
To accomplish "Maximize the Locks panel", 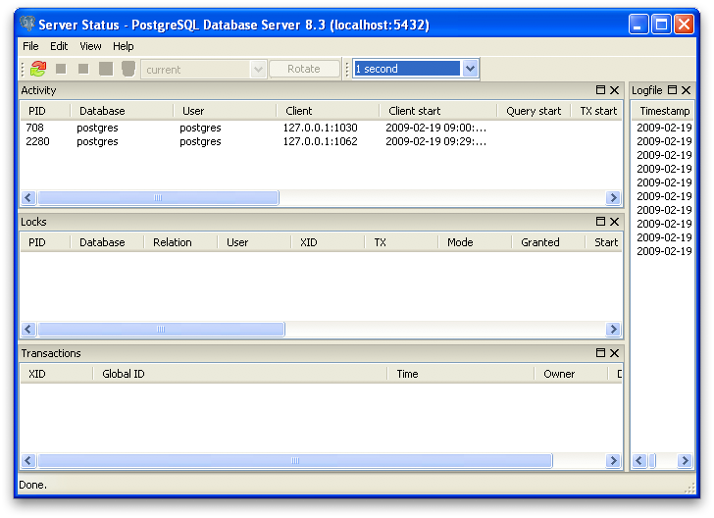I will [600, 222].
